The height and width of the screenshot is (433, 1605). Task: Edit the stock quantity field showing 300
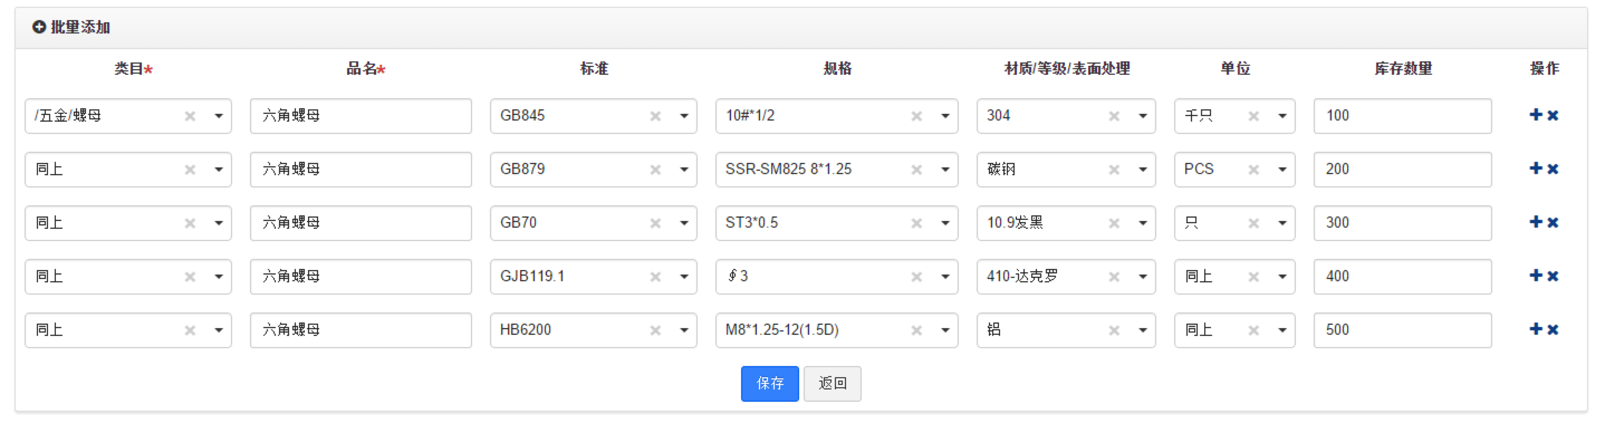pos(1402,223)
